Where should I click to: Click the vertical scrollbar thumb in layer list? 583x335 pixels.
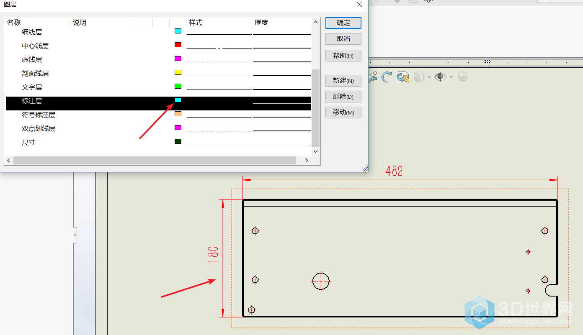click(x=316, y=108)
